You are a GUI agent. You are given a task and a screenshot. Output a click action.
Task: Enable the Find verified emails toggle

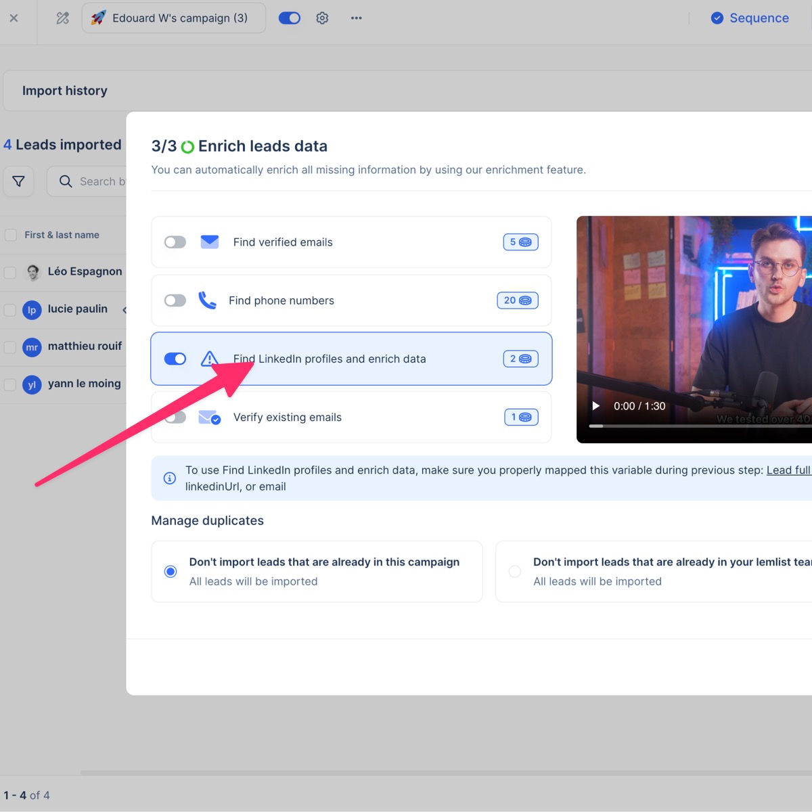[175, 242]
